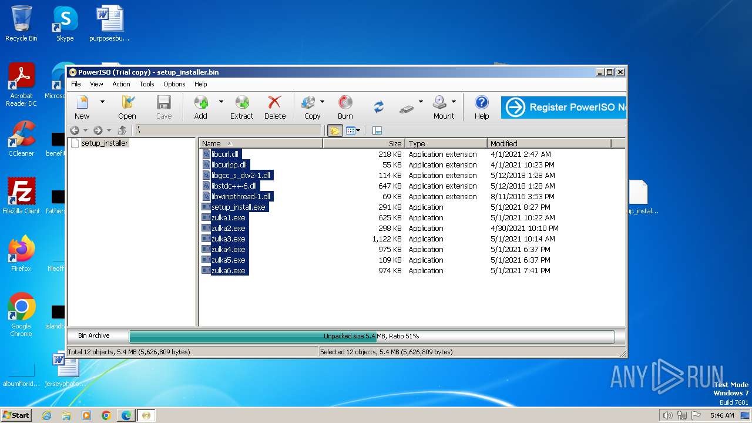Screen dimensions: 752x423
Task: Sort by the Modified column header
Action: coord(549,143)
